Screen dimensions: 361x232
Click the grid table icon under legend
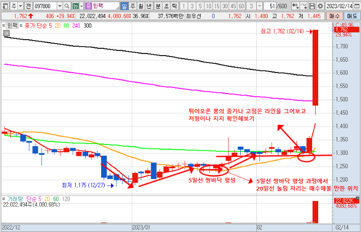[6, 33]
